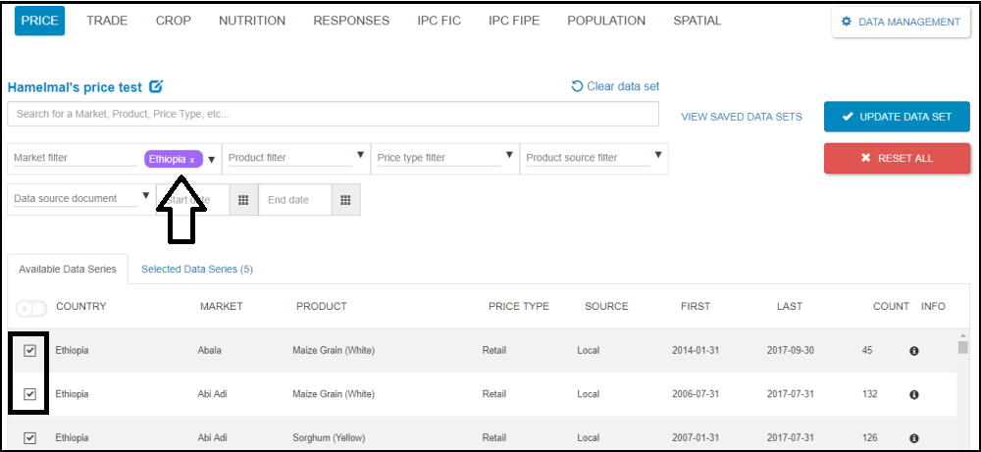
Task: Remove the Ethiopia market filter tag
Action: pyautogui.click(x=192, y=159)
